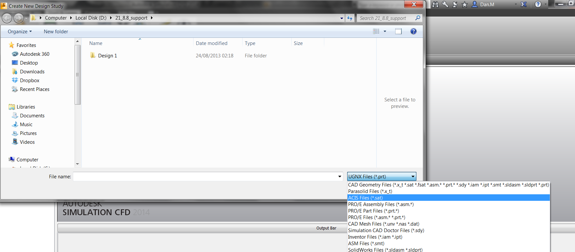Open the dialog Help question-mark icon

coord(413,31)
